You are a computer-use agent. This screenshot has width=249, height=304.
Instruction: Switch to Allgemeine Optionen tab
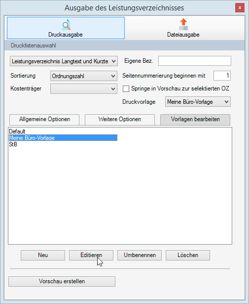(44, 119)
